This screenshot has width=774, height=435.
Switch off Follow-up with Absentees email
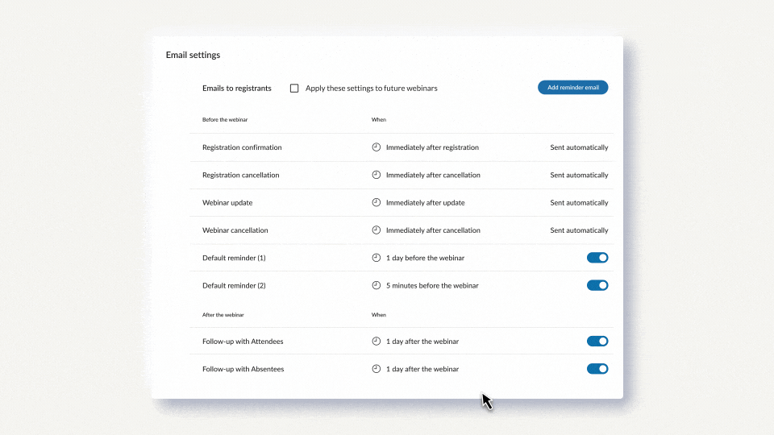[597, 369]
